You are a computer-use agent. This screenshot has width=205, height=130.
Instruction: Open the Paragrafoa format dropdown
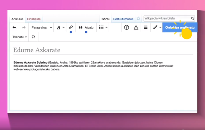42,27
